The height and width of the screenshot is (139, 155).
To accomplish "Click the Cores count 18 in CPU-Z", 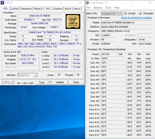I will (59, 75).
